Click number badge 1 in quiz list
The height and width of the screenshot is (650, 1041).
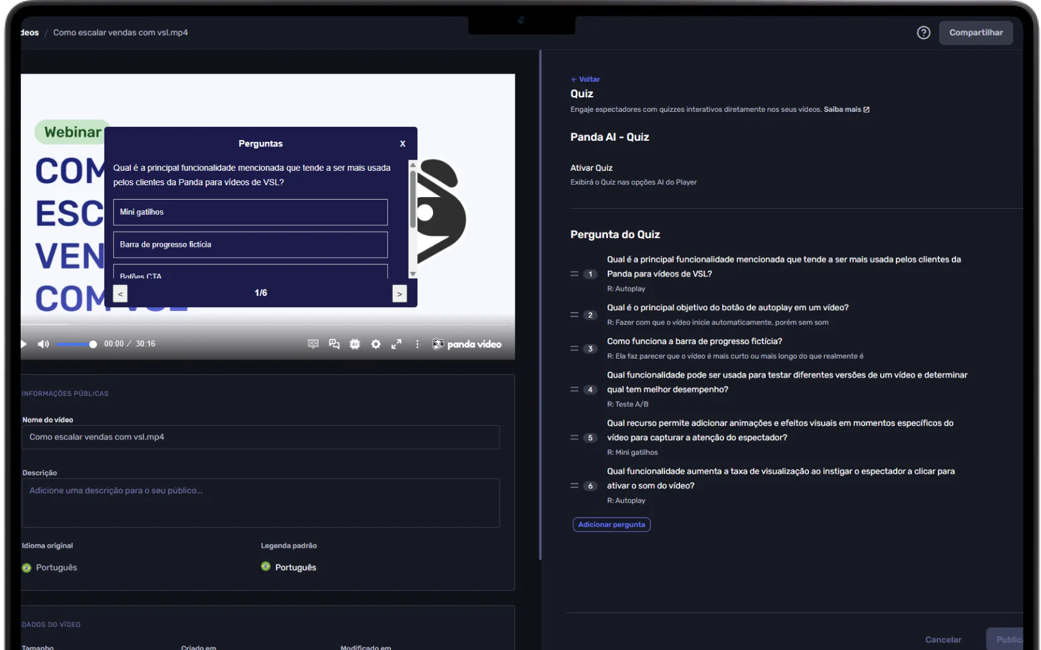click(590, 274)
